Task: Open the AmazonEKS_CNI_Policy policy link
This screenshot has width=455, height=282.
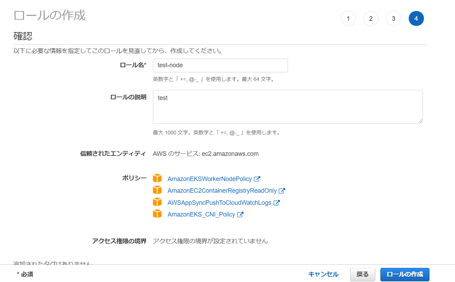Action: pos(201,214)
